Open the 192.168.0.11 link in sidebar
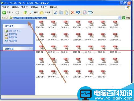Image resolution: width=134 pixels, height=101 pixels. [x=15, y=31]
